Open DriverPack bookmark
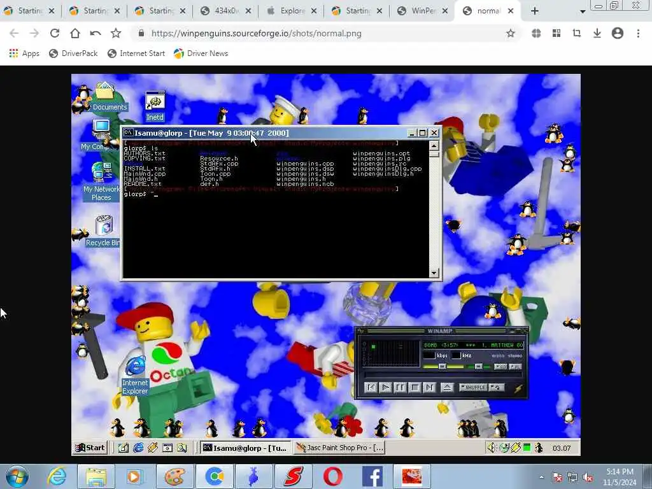652x489 pixels. click(x=73, y=53)
